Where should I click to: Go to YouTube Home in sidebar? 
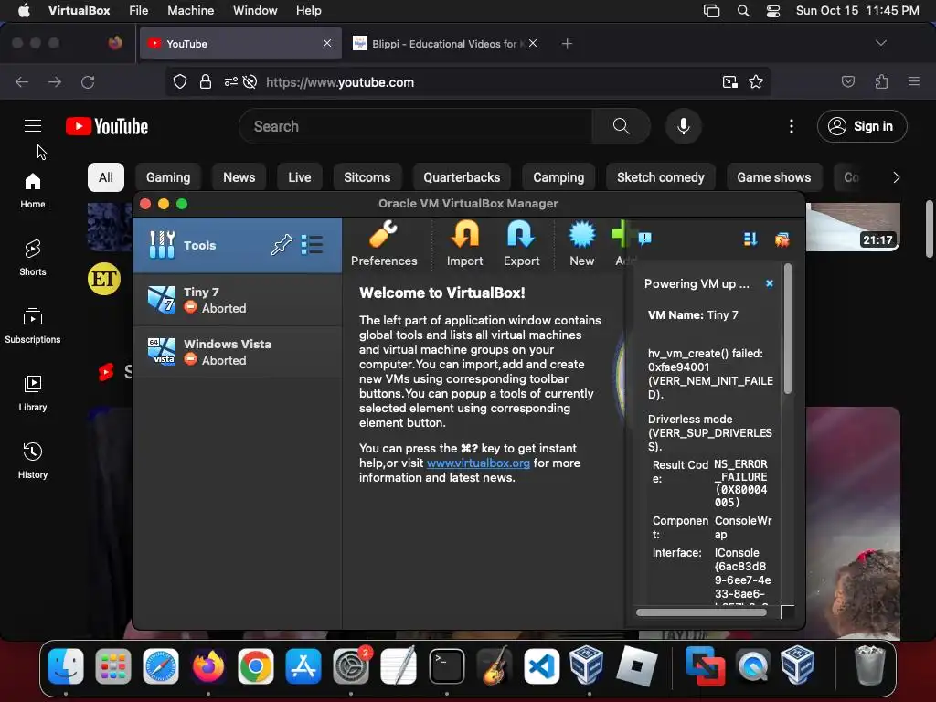(x=33, y=190)
